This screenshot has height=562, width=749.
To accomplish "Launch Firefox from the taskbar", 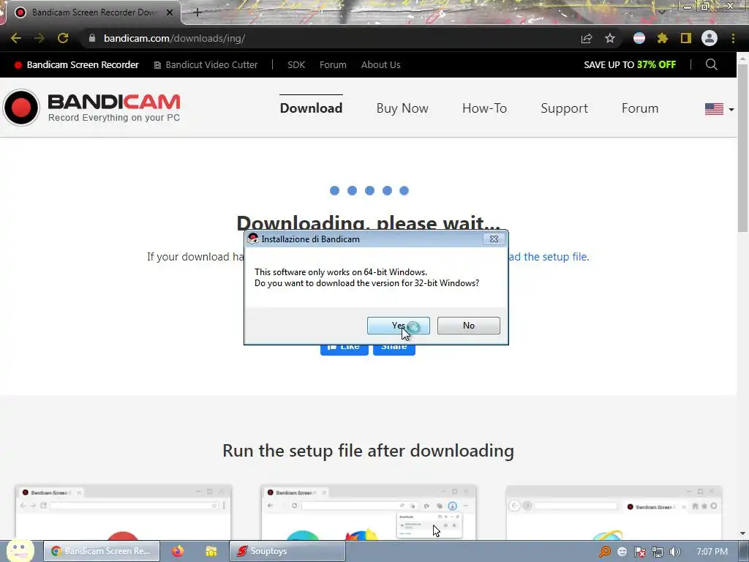I will [178, 551].
